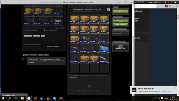Click the green arrow extension icon
Viewport: 179px width, 101px height.
pos(170,6)
